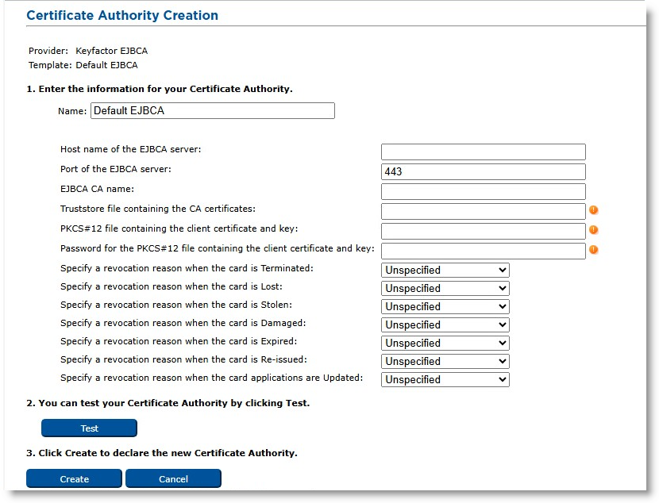Cancel the Certificate Authority creation

pyautogui.click(x=173, y=478)
